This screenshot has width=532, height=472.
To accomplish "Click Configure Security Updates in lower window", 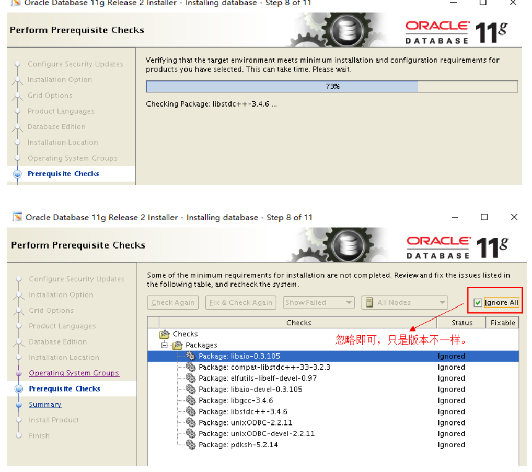I will pyautogui.click(x=77, y=279).
